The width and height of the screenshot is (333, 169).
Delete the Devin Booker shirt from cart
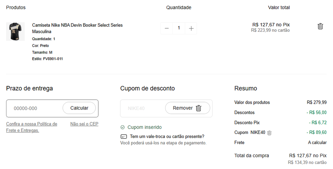(x=320, y=26)
